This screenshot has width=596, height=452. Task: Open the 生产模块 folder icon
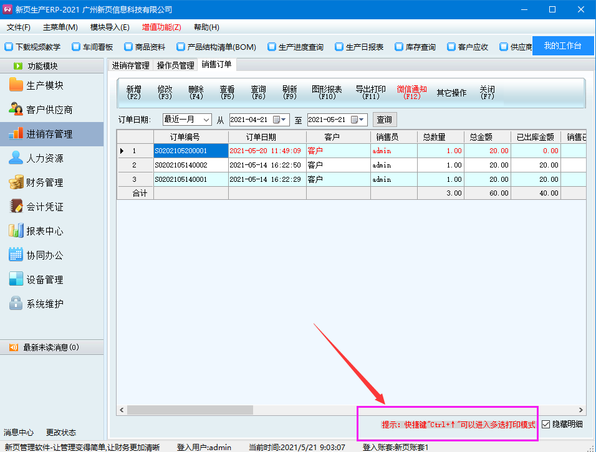coord(16,85)
